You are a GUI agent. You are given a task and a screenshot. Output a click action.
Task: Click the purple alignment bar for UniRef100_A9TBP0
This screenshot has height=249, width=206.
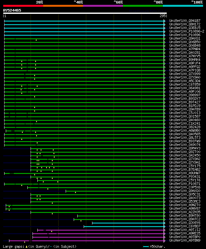(98, 237)
